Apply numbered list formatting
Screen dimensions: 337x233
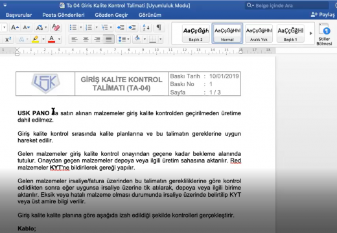(89, 27)
